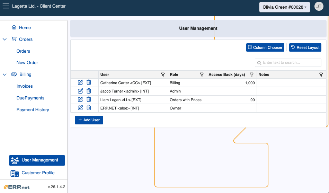Screen dimensions: 329x193
Task: Open the Column Chooser
Action: (265, 47)
